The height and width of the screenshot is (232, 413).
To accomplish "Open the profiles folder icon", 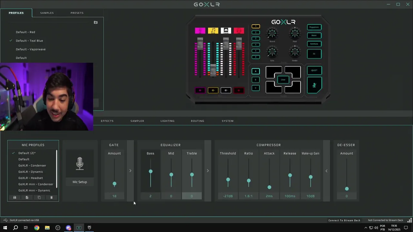I will point(96,23).
